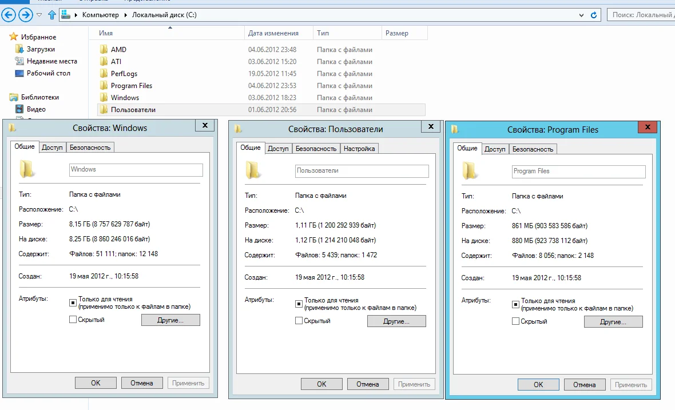
Task: Open Настройка tab in Пользователи properties
Action: pos(359,149)
